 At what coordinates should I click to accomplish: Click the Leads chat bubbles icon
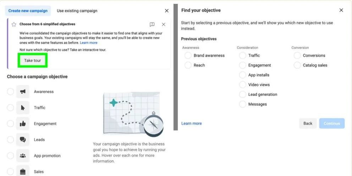23,140
